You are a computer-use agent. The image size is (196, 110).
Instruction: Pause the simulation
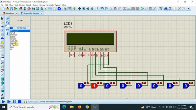click(x=14, y=102)
